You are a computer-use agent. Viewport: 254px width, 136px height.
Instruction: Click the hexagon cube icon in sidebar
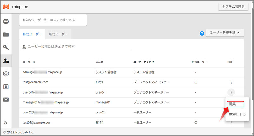coord(6,74)
